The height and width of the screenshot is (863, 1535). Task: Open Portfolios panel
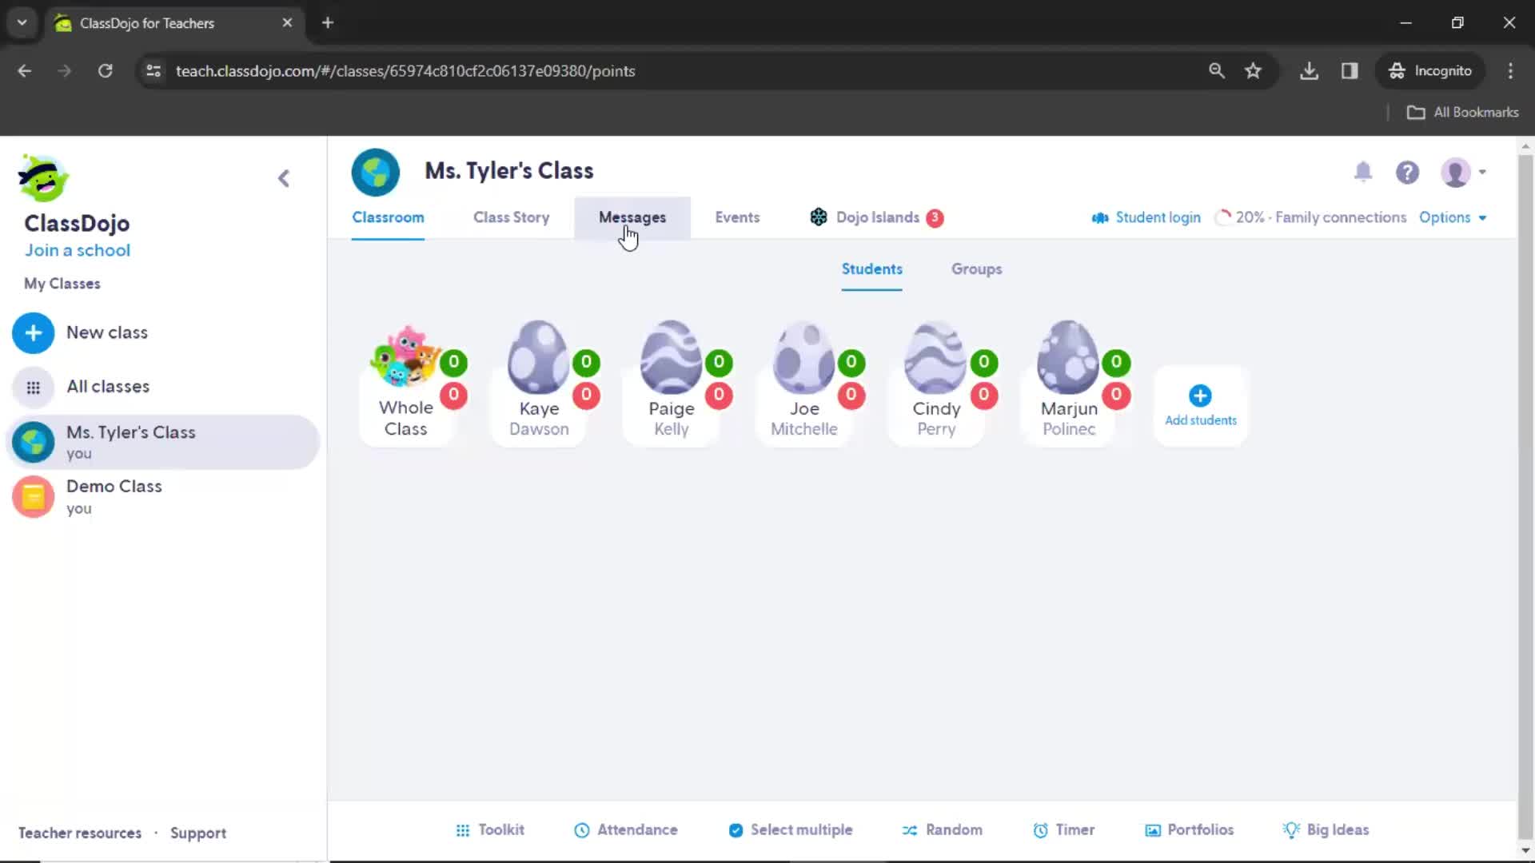1201,830
